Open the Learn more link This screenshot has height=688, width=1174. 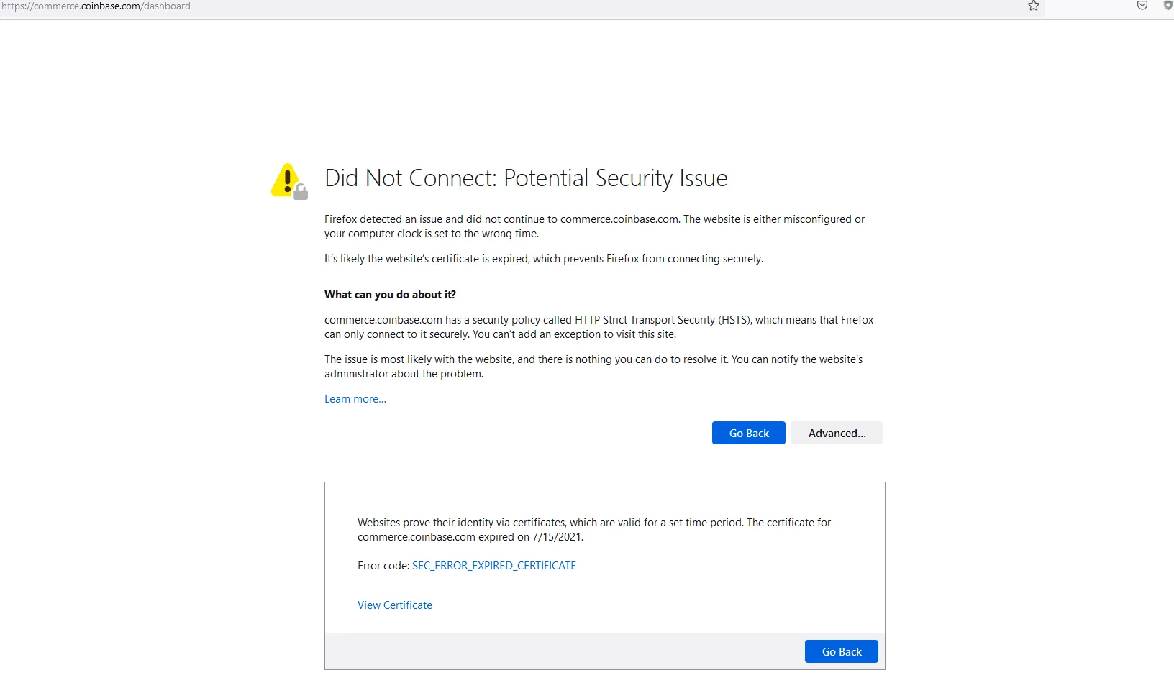coord(355,399)
